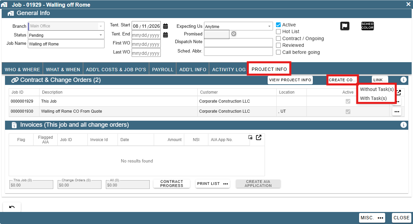The image size is (413, 224).
Task: Open the Branch dropdown
Action: (x=66, y=26)
